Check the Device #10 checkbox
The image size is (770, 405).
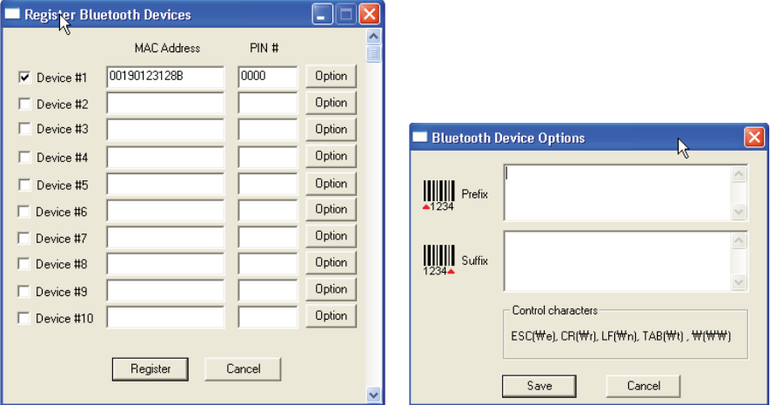[x=23, y=318]
